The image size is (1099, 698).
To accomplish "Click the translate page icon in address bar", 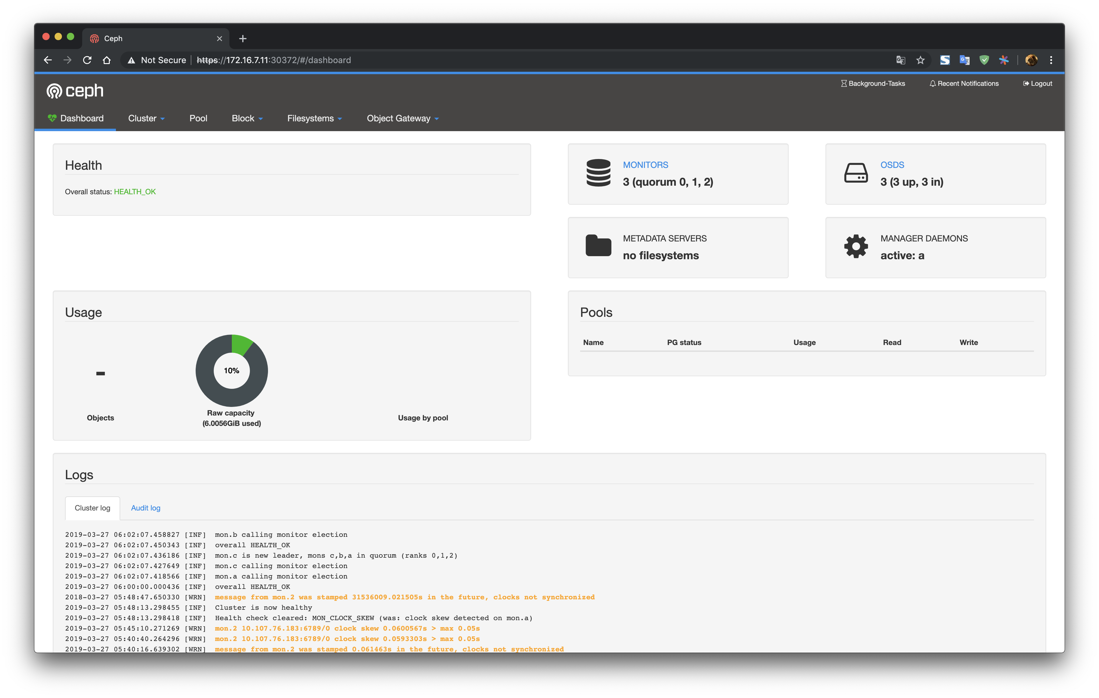I will coord(901,60).
